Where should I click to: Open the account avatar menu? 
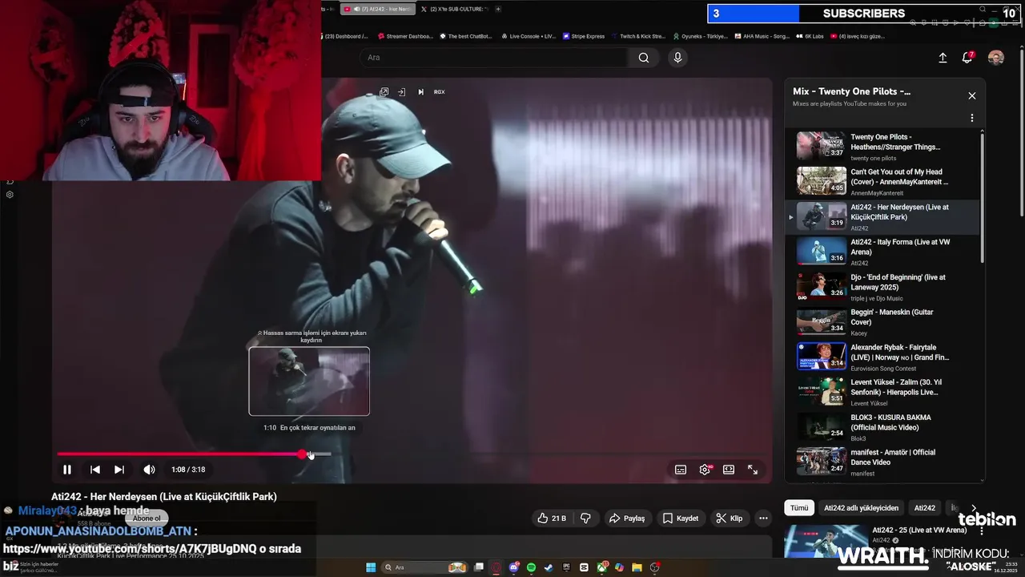(x=996, y=58)
